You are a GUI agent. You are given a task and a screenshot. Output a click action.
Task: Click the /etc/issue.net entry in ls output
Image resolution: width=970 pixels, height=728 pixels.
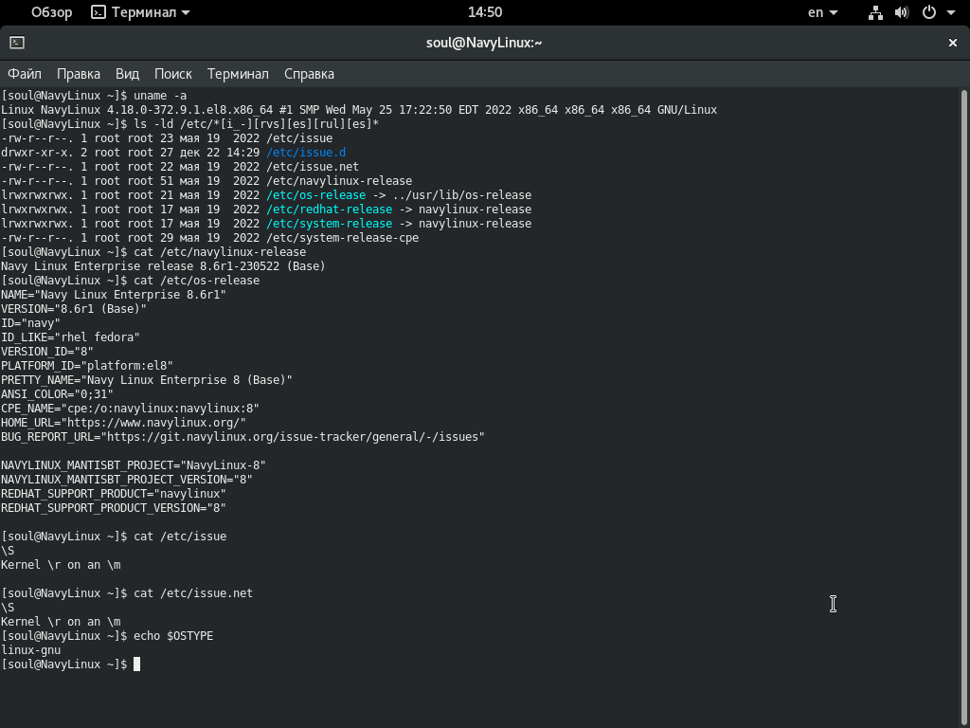(313, 167)
